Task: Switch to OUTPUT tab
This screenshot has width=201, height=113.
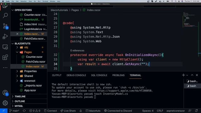Action: [x=57, y=75]
